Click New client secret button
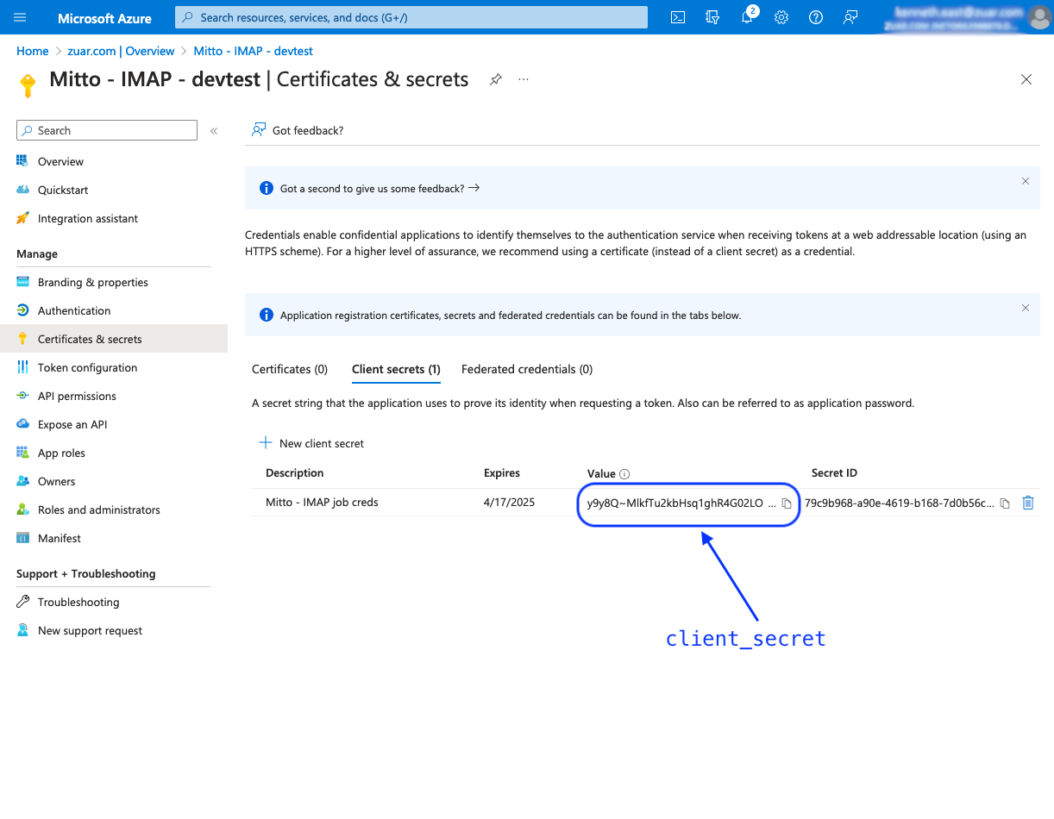Image resolution: width=1054 pixels, height=819 pixels. [x=312, y=443]
